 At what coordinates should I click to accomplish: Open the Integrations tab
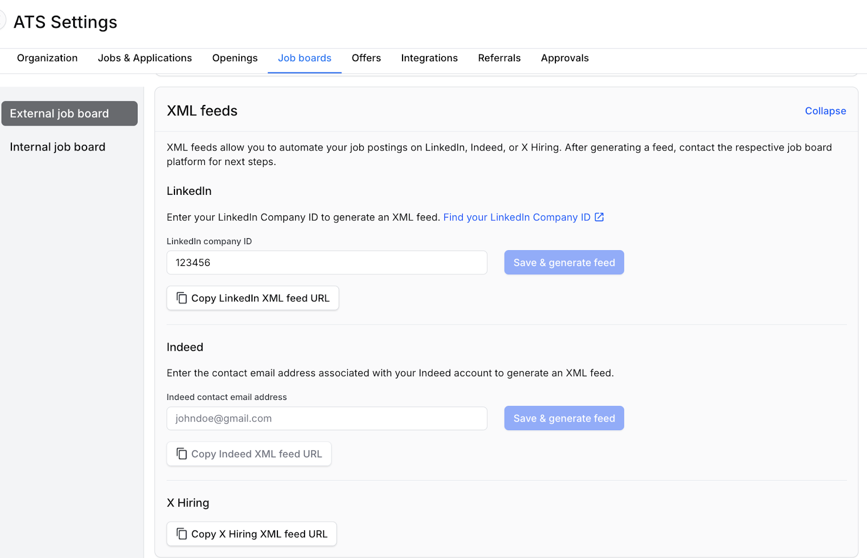tap(429, 58)
